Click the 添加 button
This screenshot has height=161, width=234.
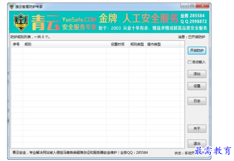(x=197, y=74)
